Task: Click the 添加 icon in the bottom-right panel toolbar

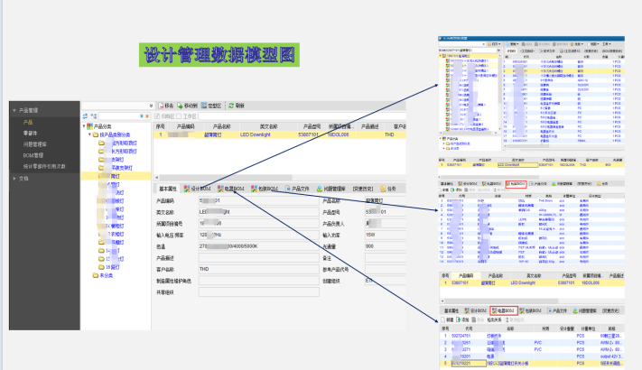Action: [458, 319]
